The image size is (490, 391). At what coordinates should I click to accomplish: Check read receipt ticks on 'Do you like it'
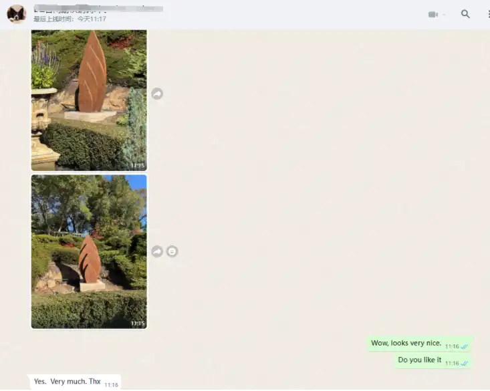(465, 364)
